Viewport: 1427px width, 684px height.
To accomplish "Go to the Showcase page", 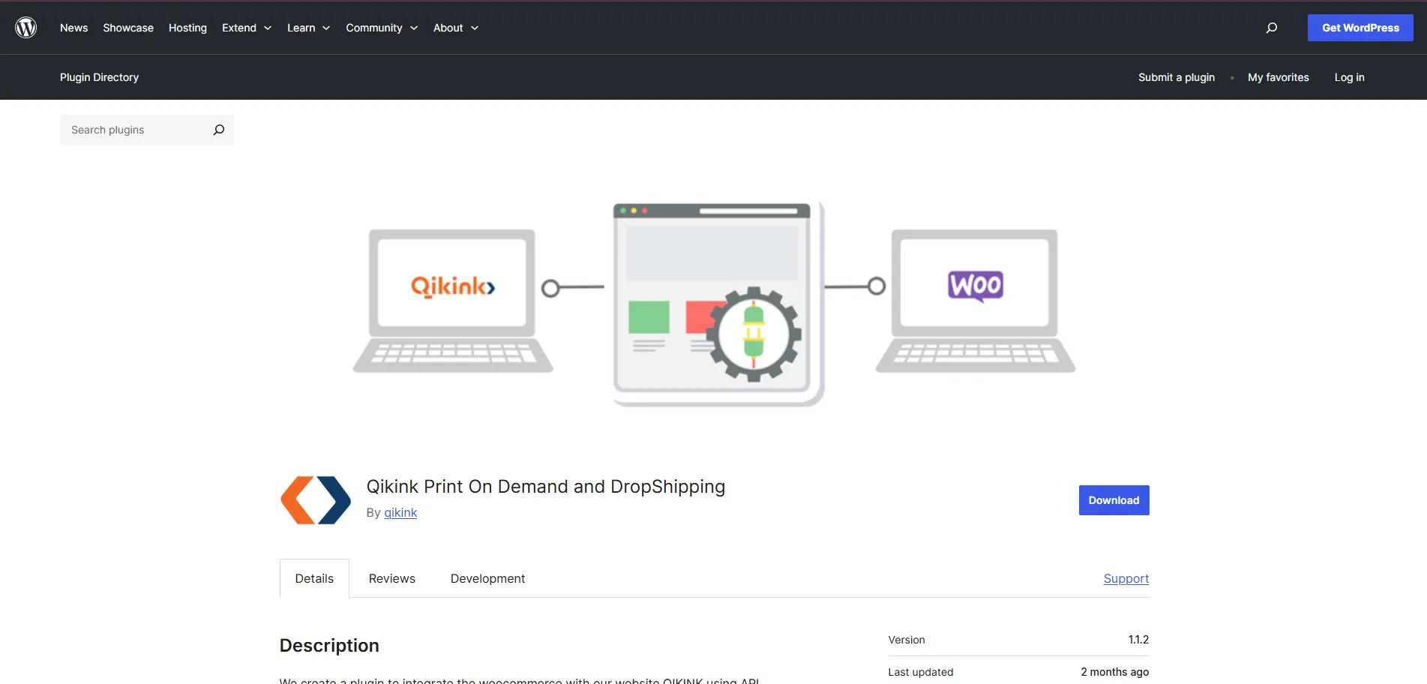I will [128, 28].
